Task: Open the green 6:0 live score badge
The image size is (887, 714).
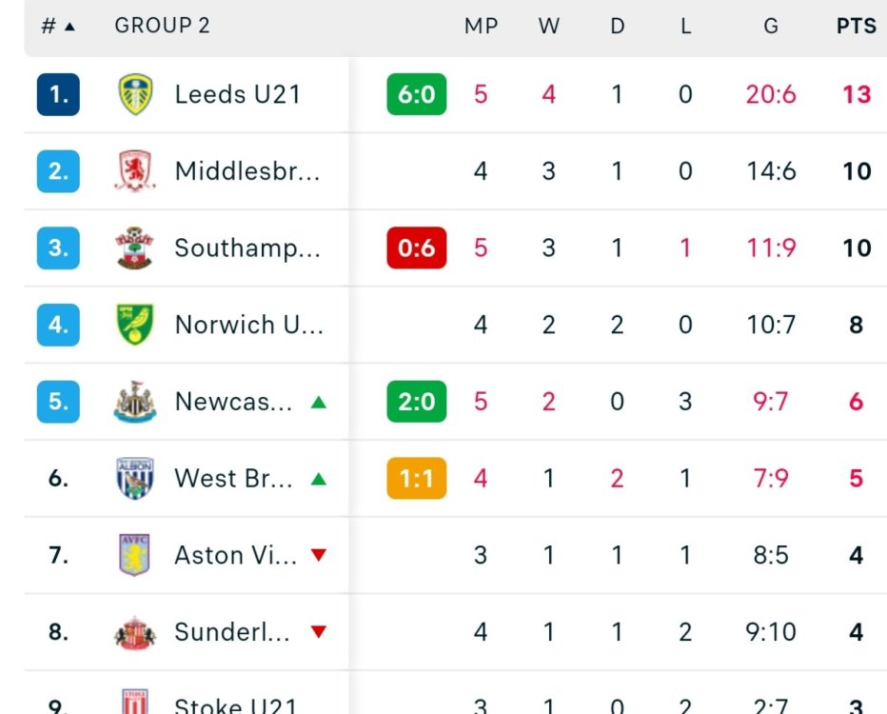Action: 416,95
